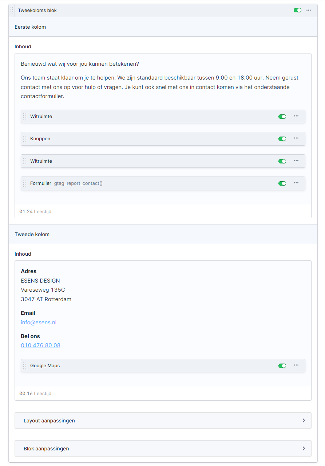The width and height of the screenshot is (325, 466).
Task: Disable the Tweekoloms blok toggle
Action: click(297, 10)
